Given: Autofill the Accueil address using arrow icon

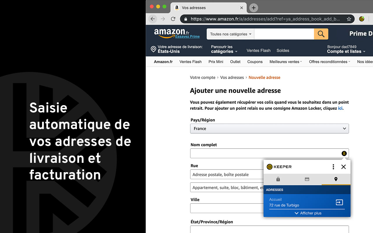Looking at the screenshot, I should [339, 202].
